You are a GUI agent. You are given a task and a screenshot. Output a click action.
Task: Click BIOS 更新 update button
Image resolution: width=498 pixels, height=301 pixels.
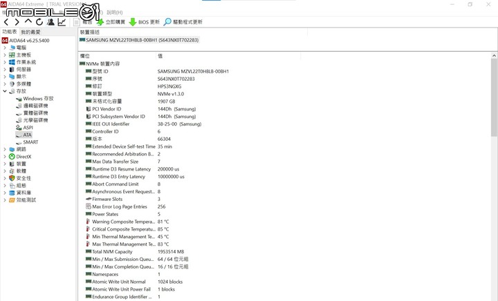(145, 22)
